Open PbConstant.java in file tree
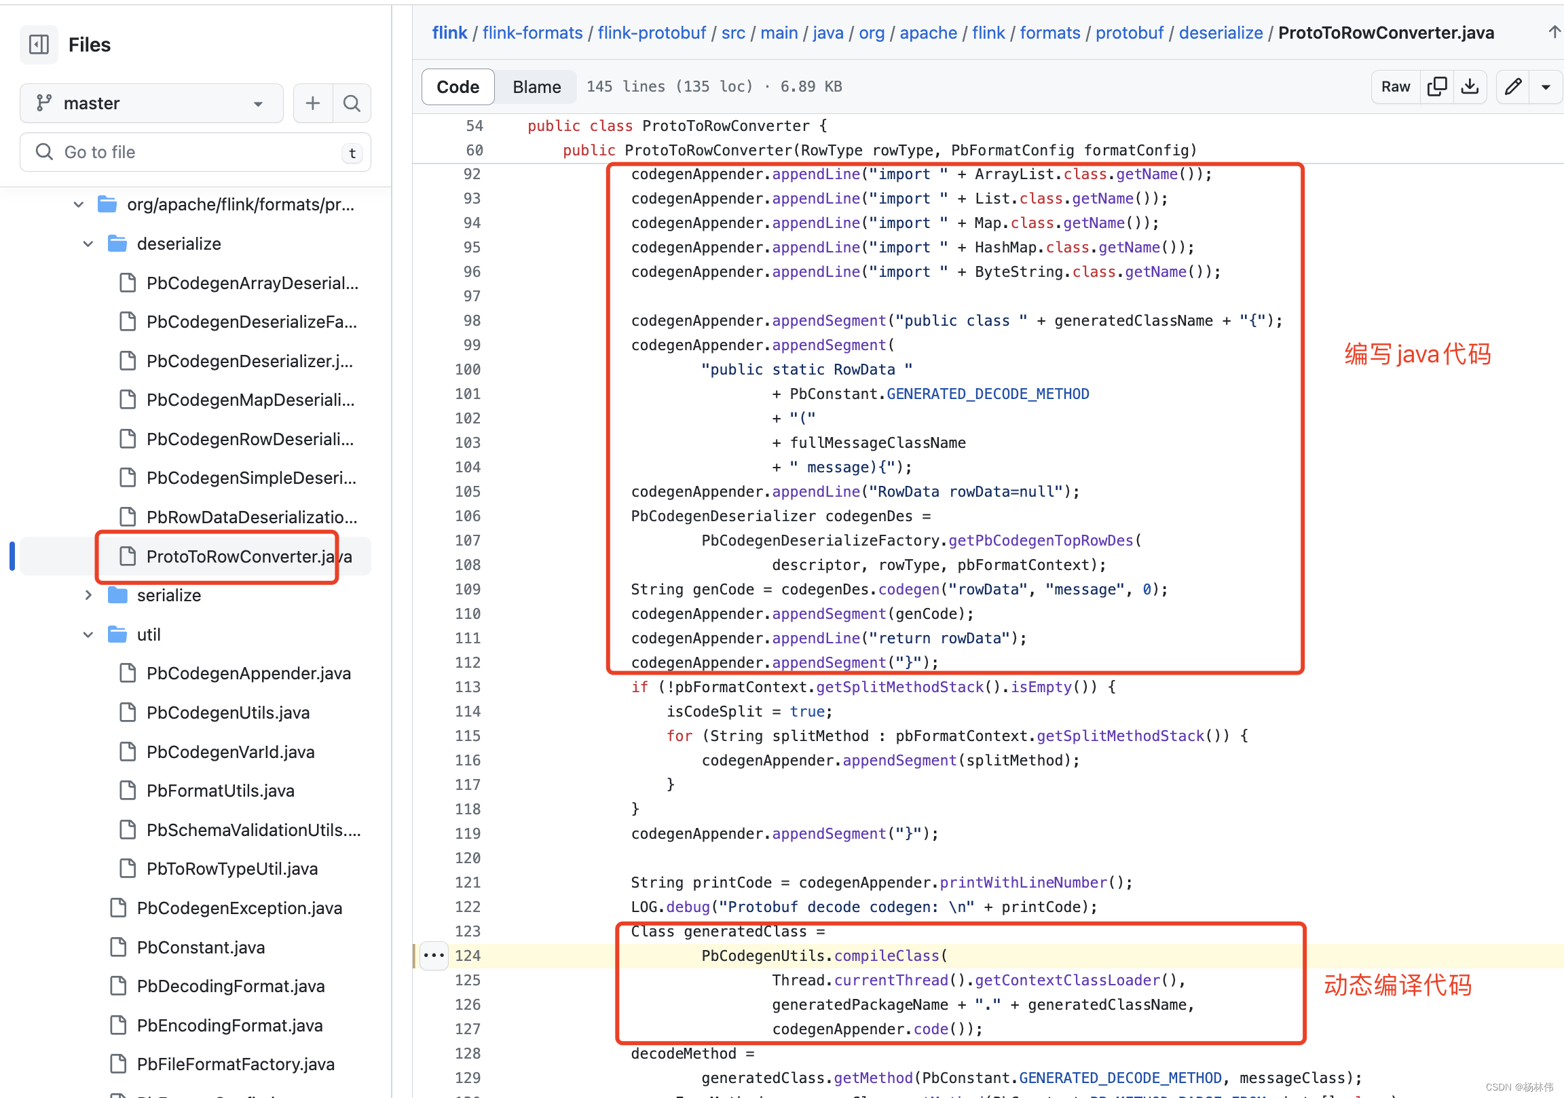The height and width of the screenshot is (1098, 1564). click(x=200, y=947)
